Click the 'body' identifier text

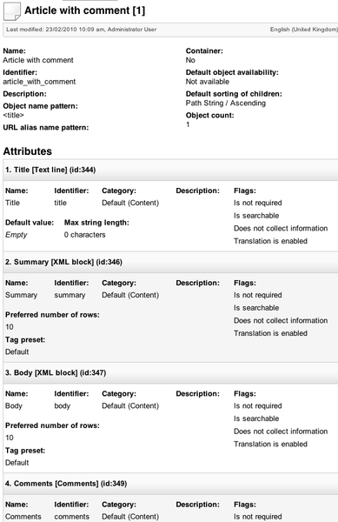coord(63,405)
